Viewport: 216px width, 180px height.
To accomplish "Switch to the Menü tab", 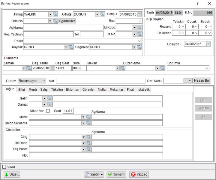I will [33, 89].
